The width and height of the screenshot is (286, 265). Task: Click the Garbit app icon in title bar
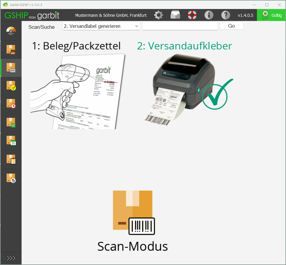(x=5, y=4)
